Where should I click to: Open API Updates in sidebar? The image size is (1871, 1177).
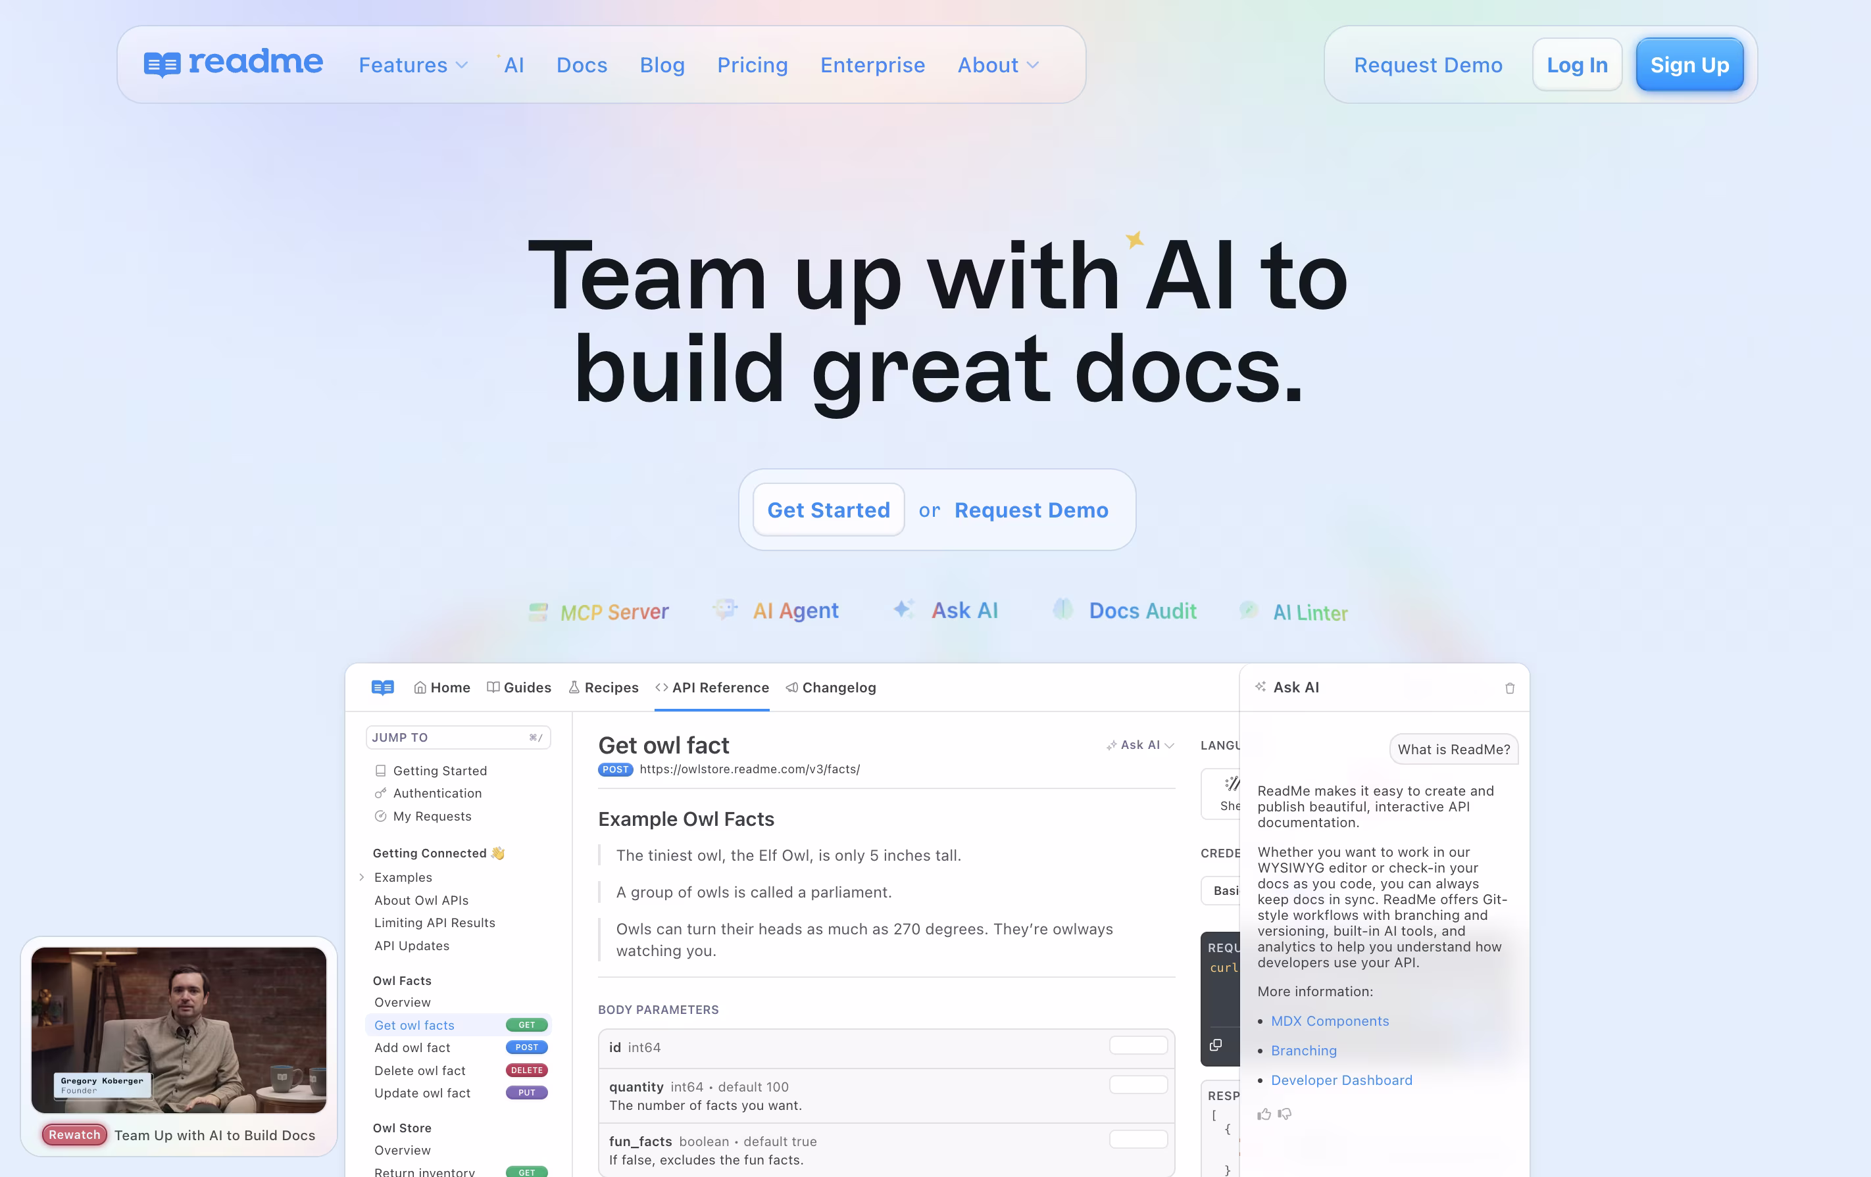412,946
